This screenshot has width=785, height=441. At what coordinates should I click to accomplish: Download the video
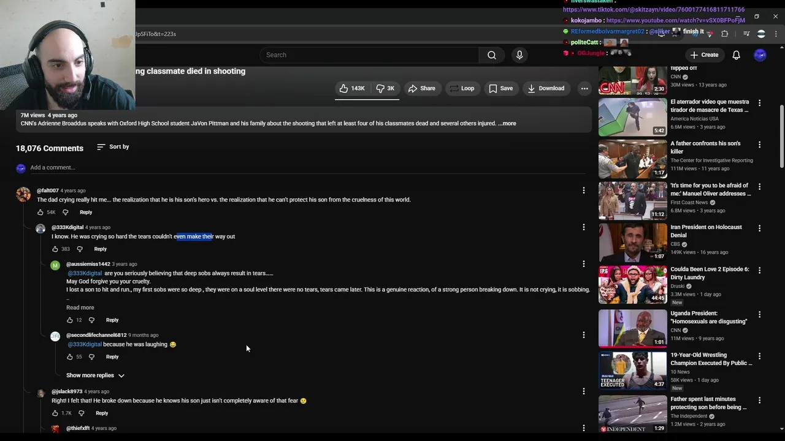coord(546,88)
